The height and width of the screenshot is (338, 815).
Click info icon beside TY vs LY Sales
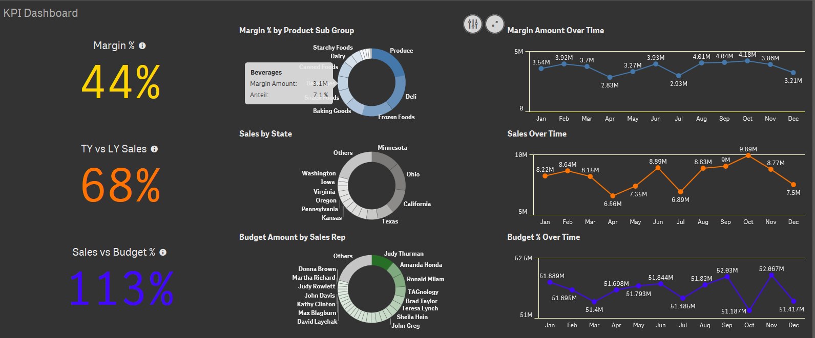154,149
